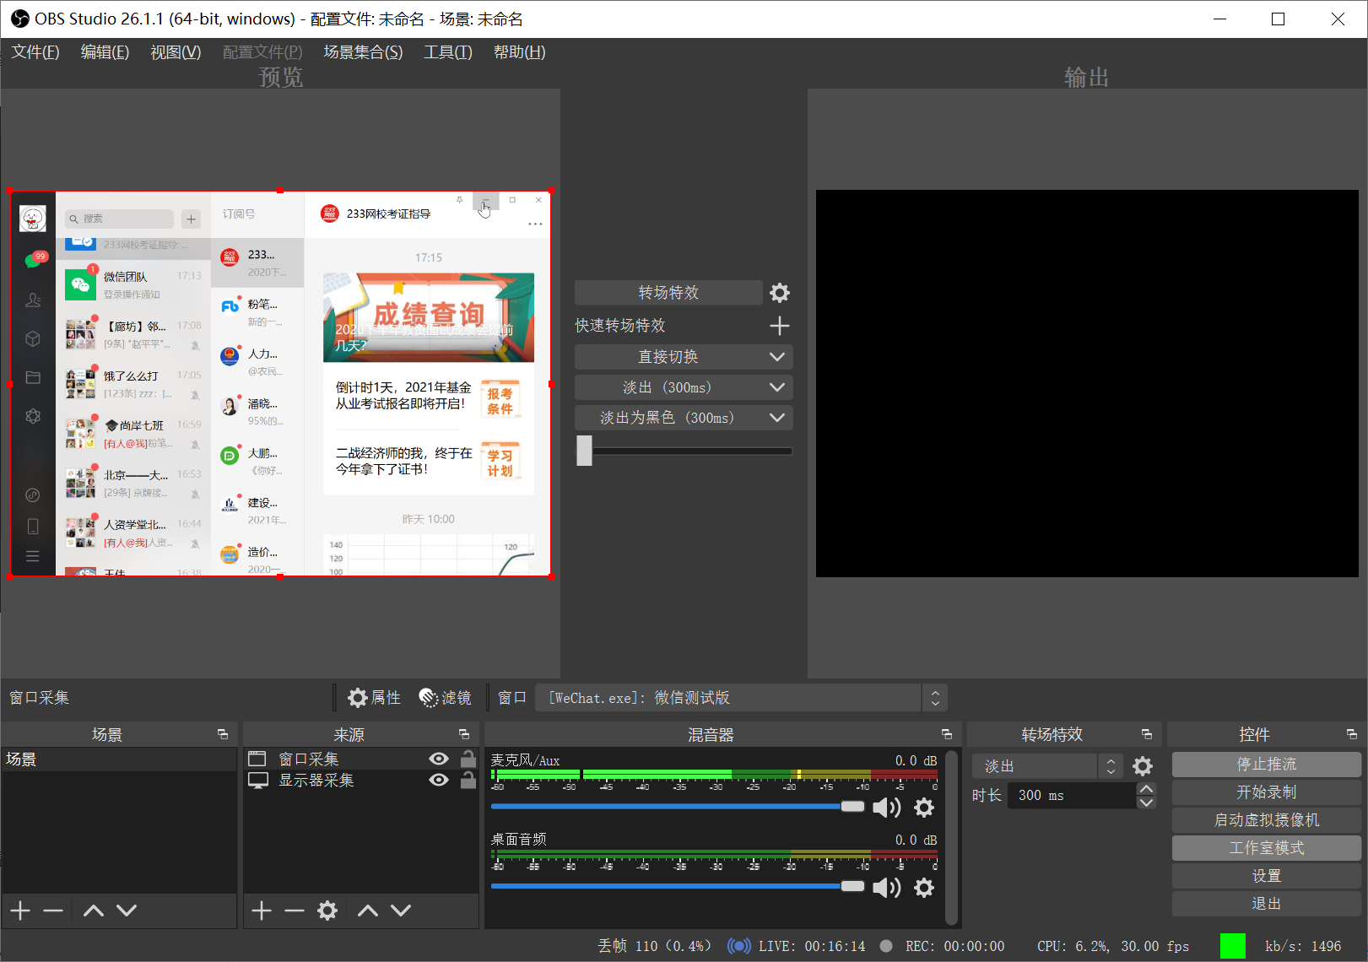Click 退出 to exit OBS
Screen dimensions: 1368x962
click(1267, 904)
